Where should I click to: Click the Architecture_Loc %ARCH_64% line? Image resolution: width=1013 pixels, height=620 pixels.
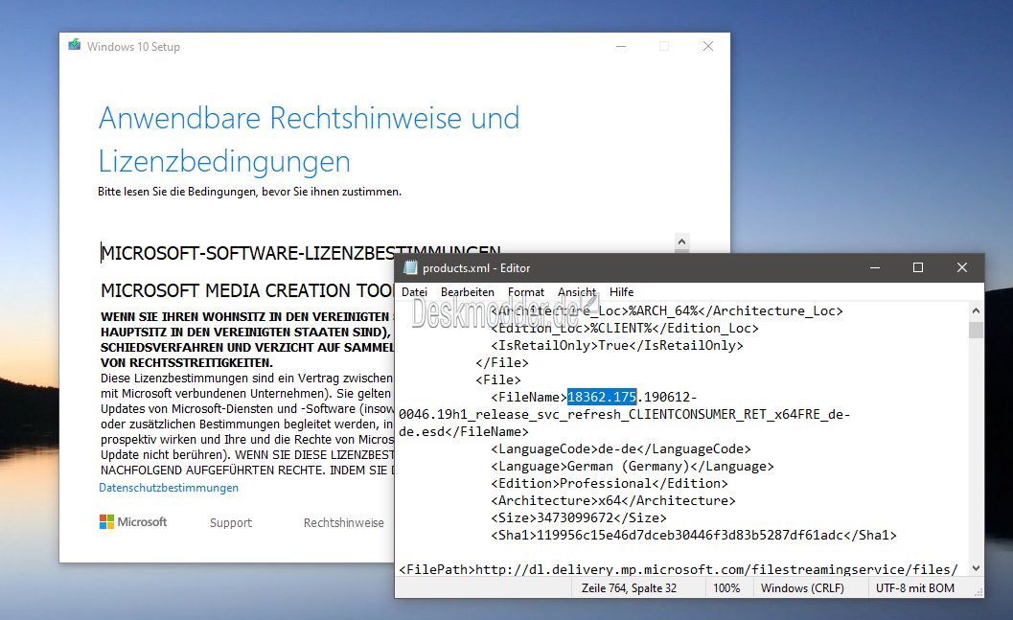(x=667, y=310)
